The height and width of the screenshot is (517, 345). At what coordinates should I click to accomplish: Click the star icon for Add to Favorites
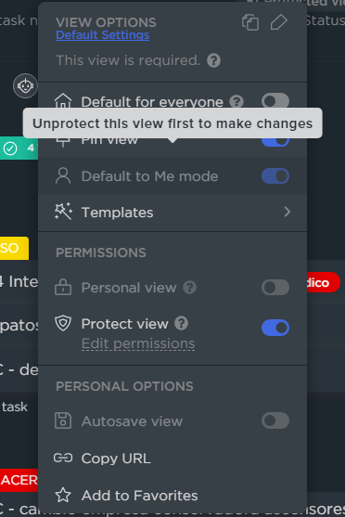point(63,496)
